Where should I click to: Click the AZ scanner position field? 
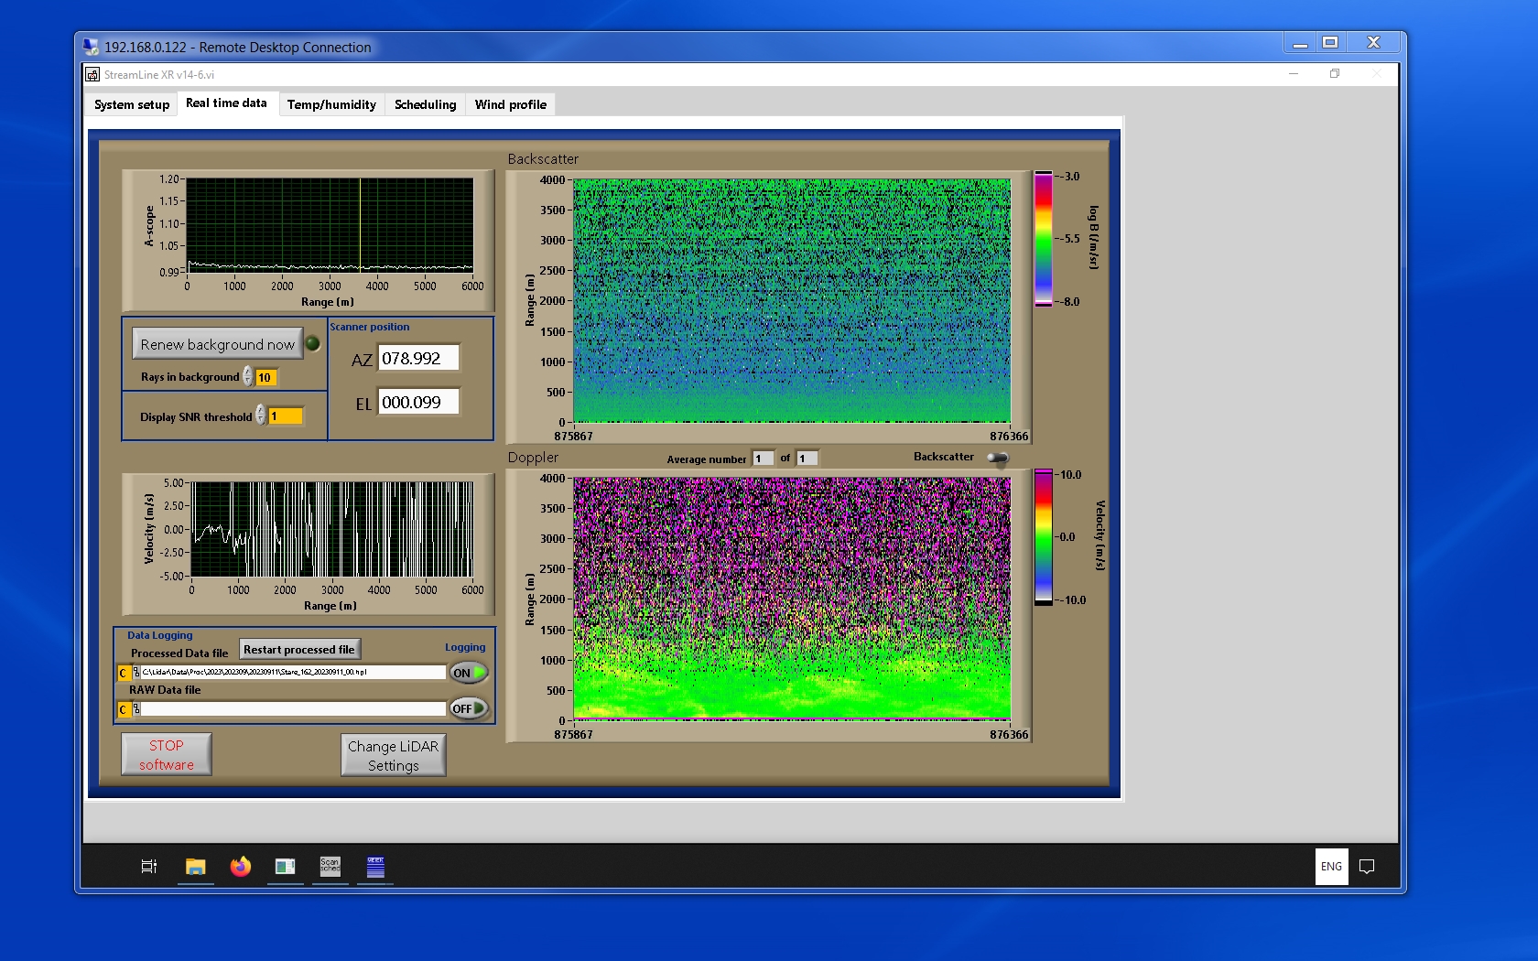418,359
